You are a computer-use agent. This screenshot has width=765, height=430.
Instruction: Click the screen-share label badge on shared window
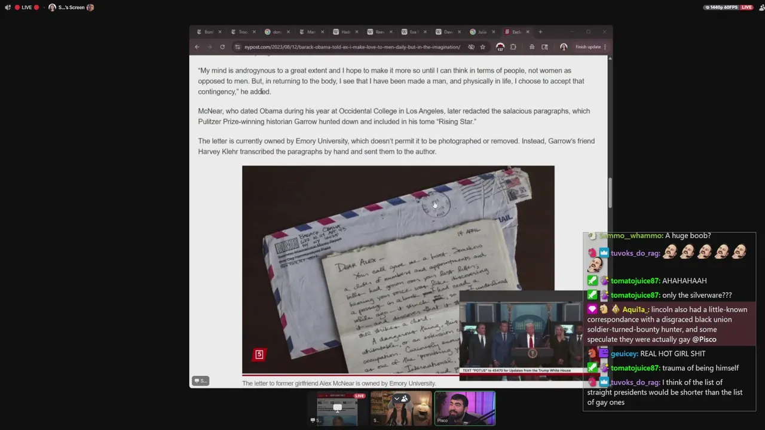(x=200, y=380)
